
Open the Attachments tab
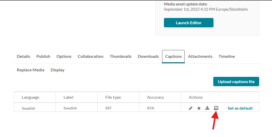tap(200, 56)
